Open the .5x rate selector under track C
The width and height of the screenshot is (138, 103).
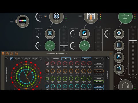click(47, 82)
